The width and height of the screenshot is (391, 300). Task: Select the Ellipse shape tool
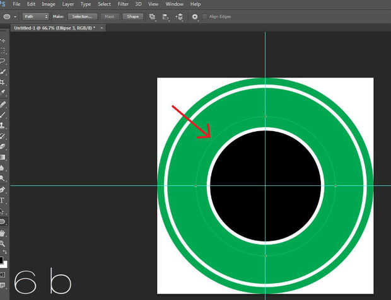point(3,222)
